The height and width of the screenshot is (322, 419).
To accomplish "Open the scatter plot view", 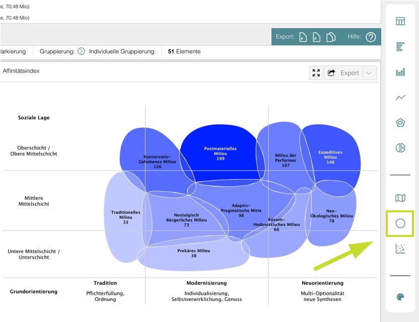I will pyautogui.click(x=400, y=249).
